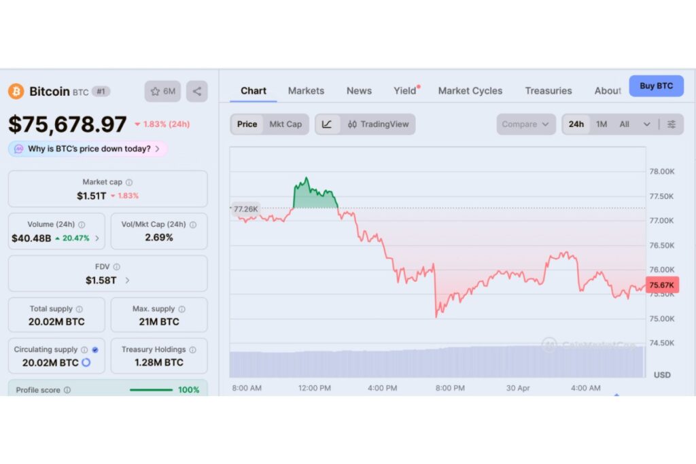
Task: Open the timeframe chevron dropdown
Action: point(646,124)
